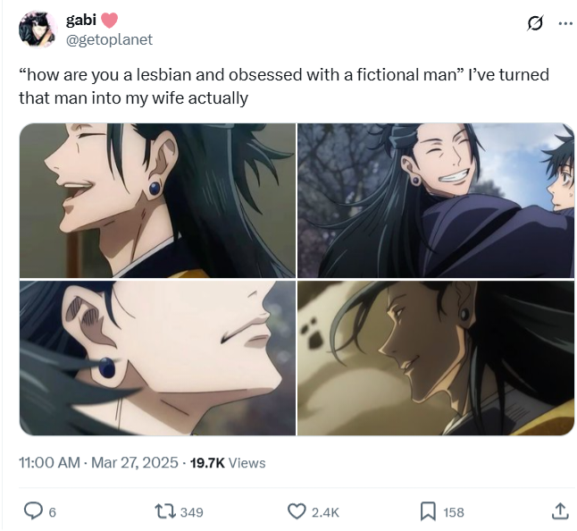The height and width of the screenshot is (531, 577).
Task: Like the tweet with the heart icon
Action: point(297,511)
